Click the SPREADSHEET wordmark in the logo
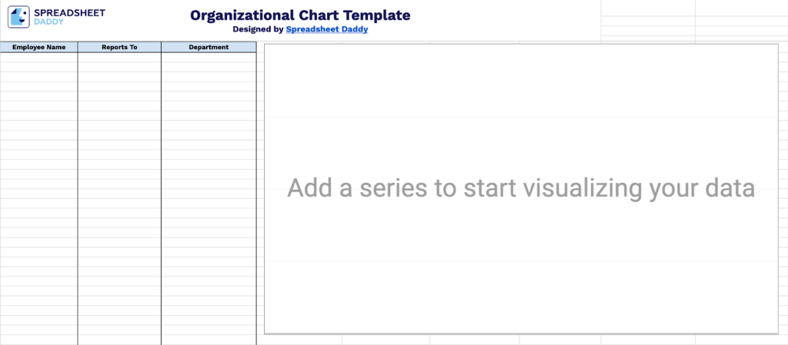Image resolution: width=788 pixels, height=345 pixels. pos(69,13)
